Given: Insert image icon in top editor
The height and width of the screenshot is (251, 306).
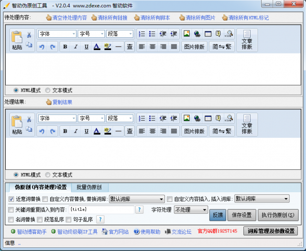Looking at the screenshot, I should click(187, 34).
